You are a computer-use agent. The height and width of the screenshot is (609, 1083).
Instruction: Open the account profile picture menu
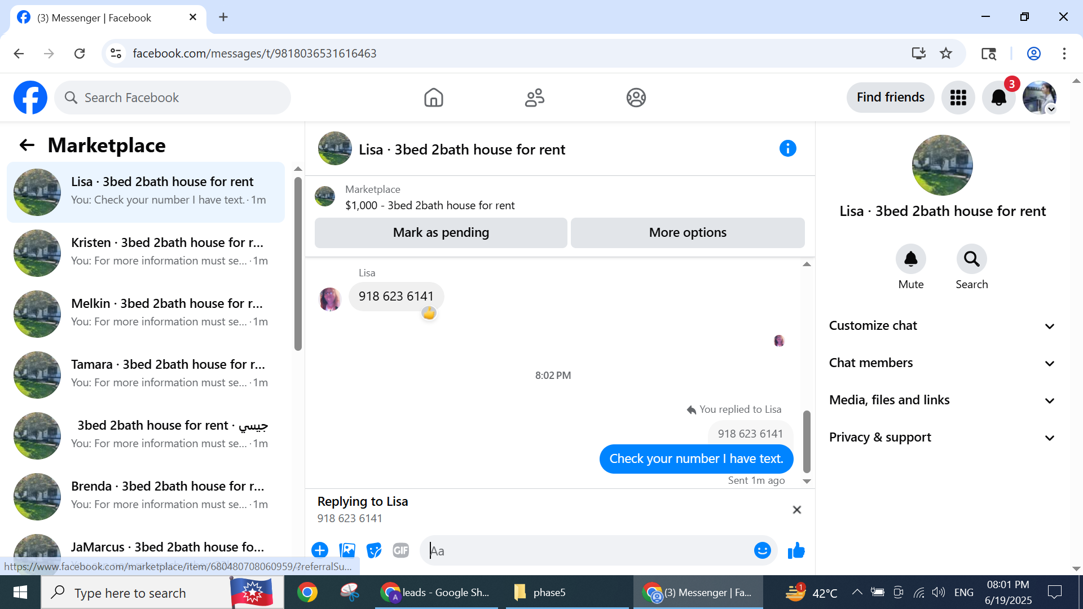point(1039,98)
